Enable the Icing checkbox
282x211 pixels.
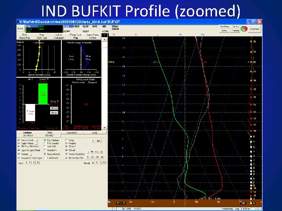[67, 140]
